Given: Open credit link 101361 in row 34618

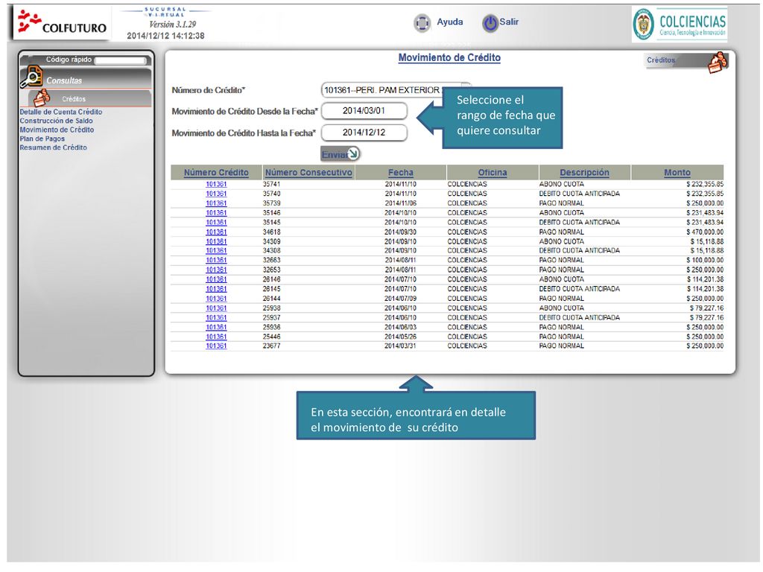Looking at the screenshot, I should click(x=216, y=232).
